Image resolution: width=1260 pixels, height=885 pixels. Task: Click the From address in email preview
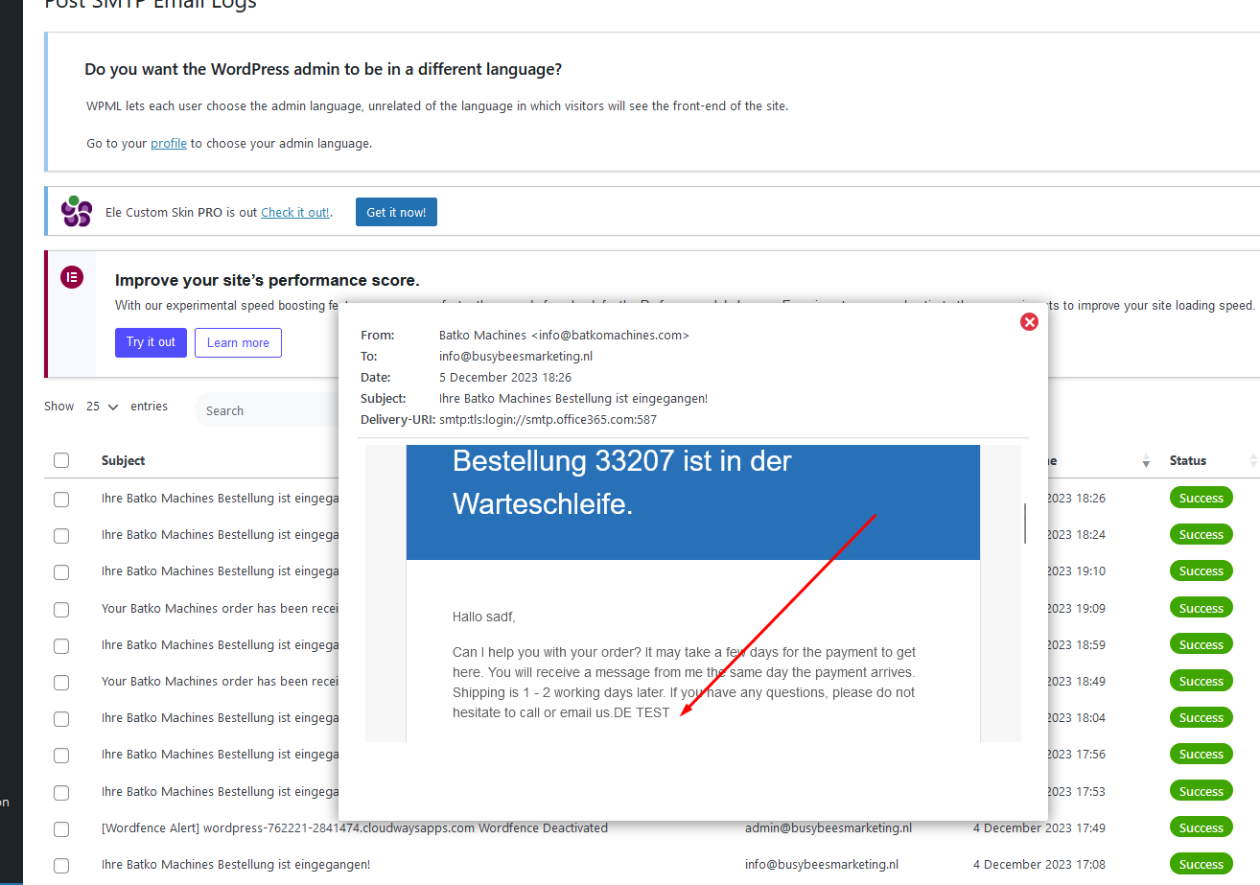564,335
